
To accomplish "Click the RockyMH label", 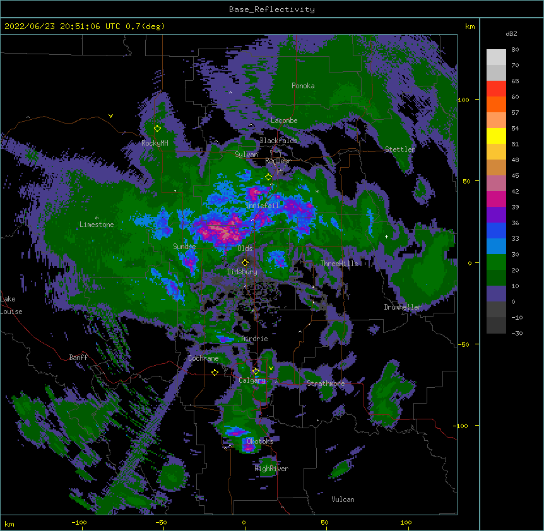I will (155, 143).
